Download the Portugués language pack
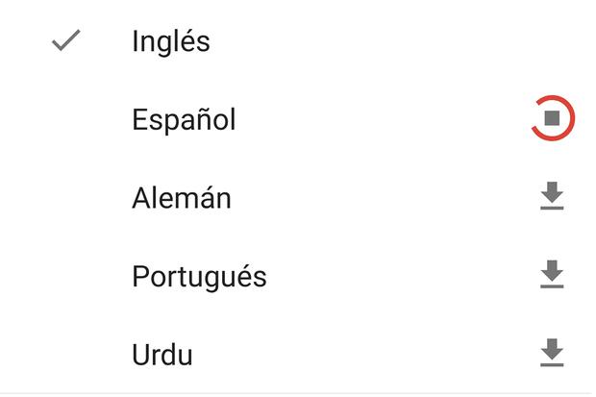Viewport: 596px width, 397px height. click(551, 276)
